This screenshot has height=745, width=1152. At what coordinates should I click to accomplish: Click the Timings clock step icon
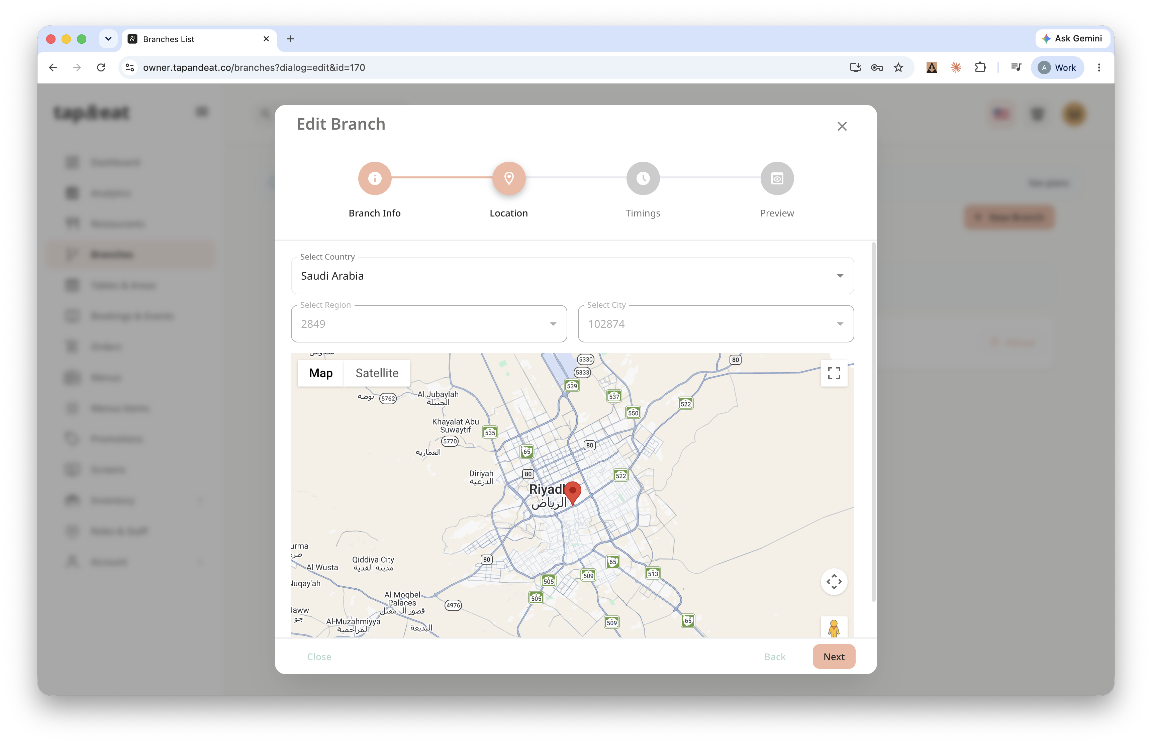[x=643, y=178]
